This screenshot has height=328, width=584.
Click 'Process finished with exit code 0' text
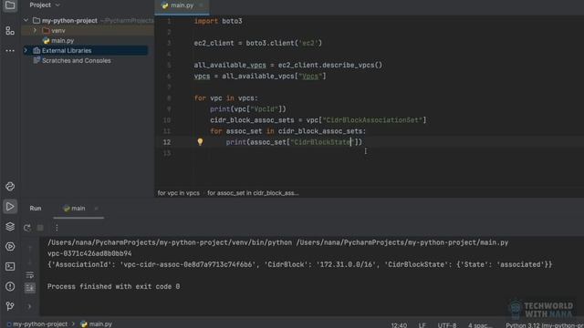(x=113, y=287)
